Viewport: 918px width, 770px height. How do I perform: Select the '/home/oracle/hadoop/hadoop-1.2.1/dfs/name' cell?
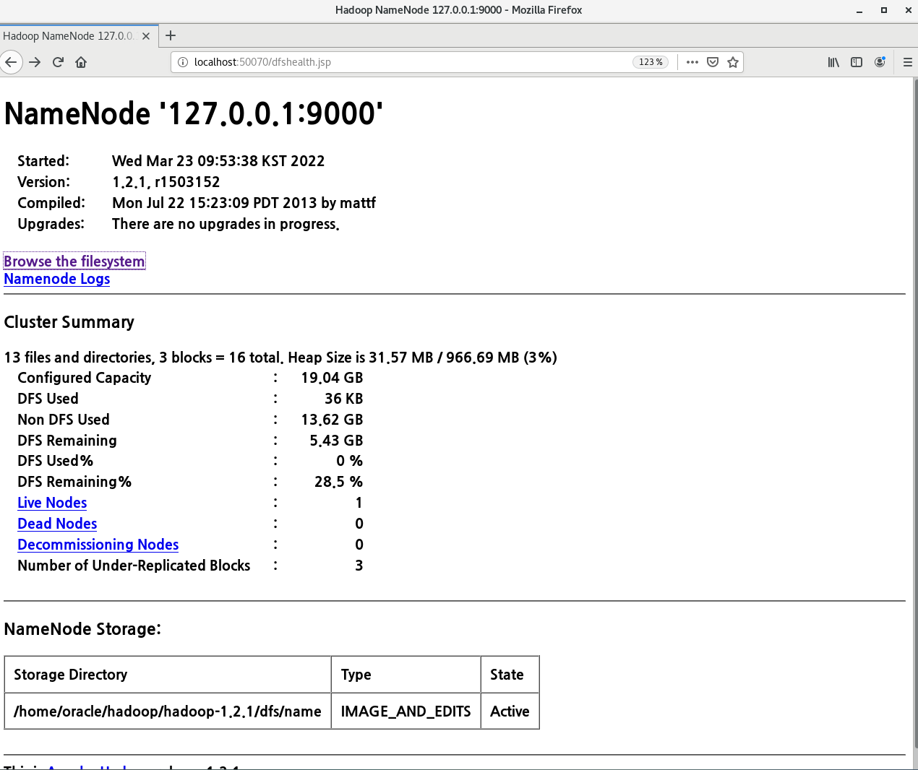pos(168,711)
